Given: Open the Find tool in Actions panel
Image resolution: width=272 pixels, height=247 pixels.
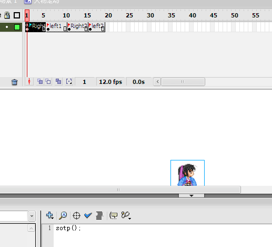Looking at the screenshot, I should tap(63, 215).
